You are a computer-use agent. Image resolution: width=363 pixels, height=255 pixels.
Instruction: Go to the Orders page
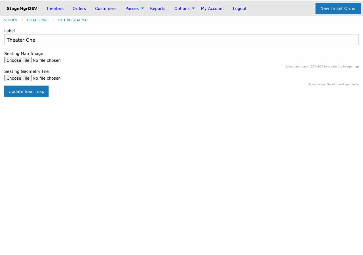(x=79, y=8)
